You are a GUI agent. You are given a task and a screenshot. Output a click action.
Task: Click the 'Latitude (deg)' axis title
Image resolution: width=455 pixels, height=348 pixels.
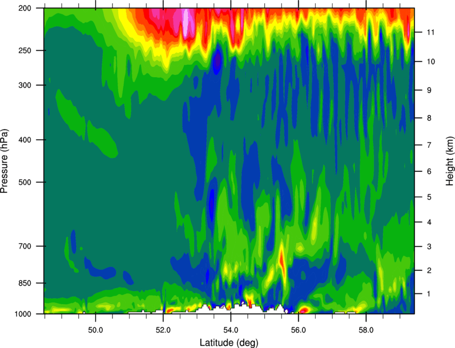coord(229,343)
